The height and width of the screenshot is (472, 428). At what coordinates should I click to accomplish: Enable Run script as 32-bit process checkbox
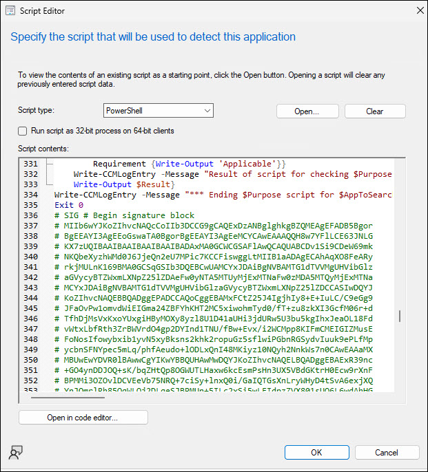click(23, 131)
